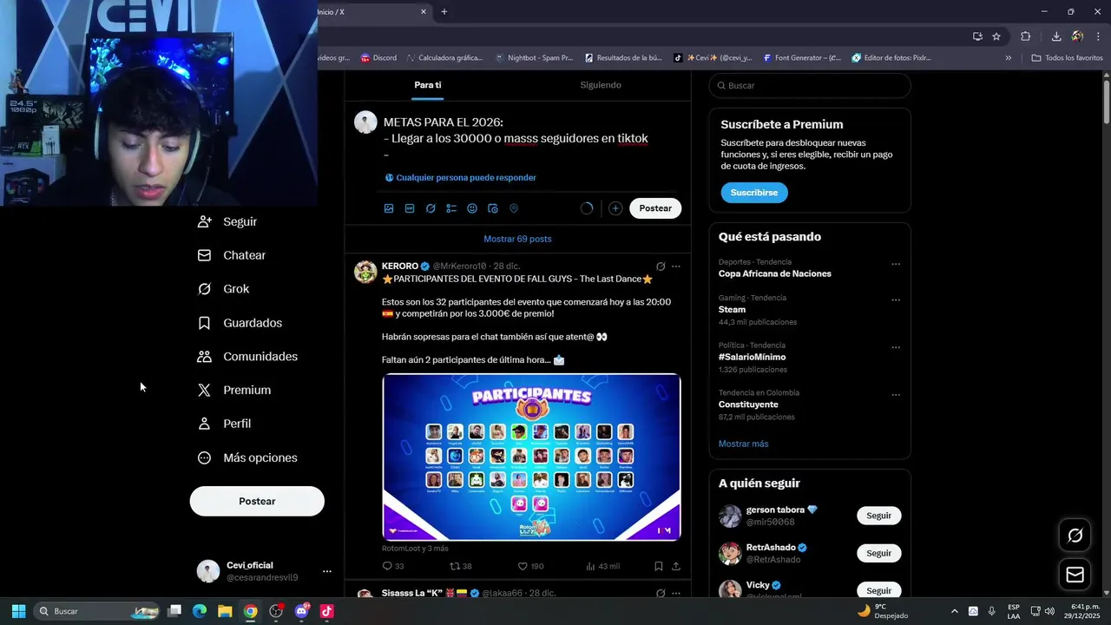Open Chrome profile avatar

[x=1077, y=36]
